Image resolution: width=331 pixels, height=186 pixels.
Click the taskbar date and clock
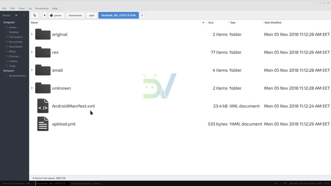[310, 183]
